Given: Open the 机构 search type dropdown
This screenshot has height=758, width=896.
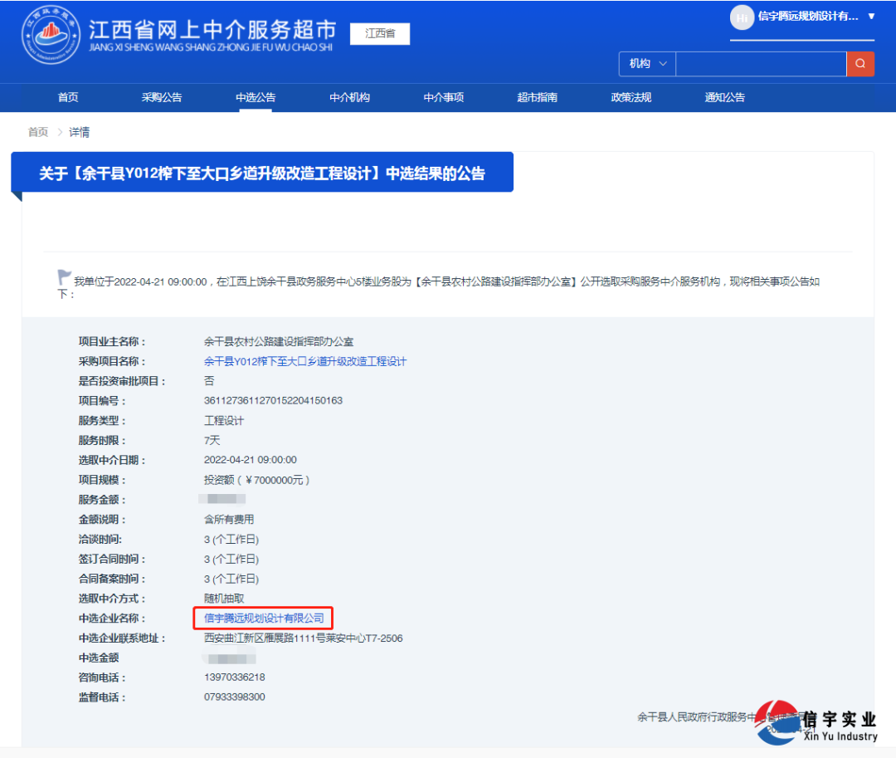Looking at the screenshot, I should [646, 64].
